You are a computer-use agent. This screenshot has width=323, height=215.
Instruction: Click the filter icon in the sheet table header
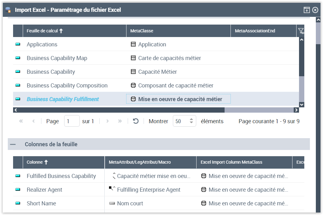point(301,31)
